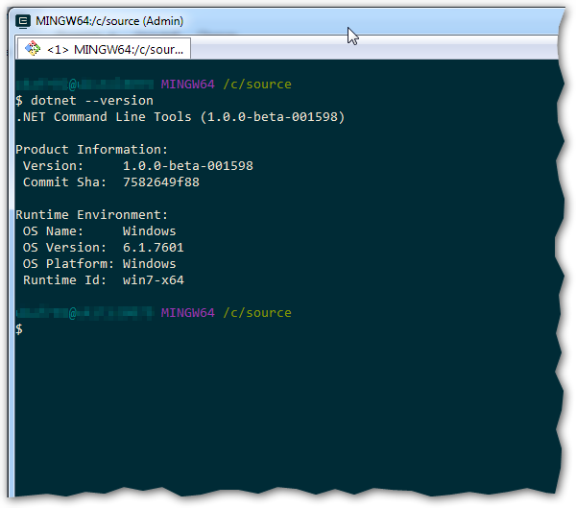Click the 'Runtime Id:' label

pos(64,280)
